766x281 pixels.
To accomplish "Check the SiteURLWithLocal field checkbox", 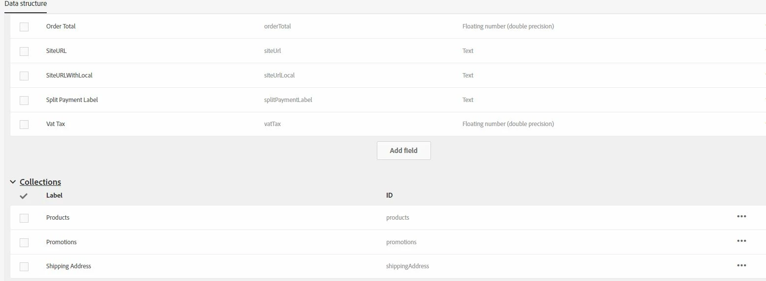I will click(x=24, y=76).
